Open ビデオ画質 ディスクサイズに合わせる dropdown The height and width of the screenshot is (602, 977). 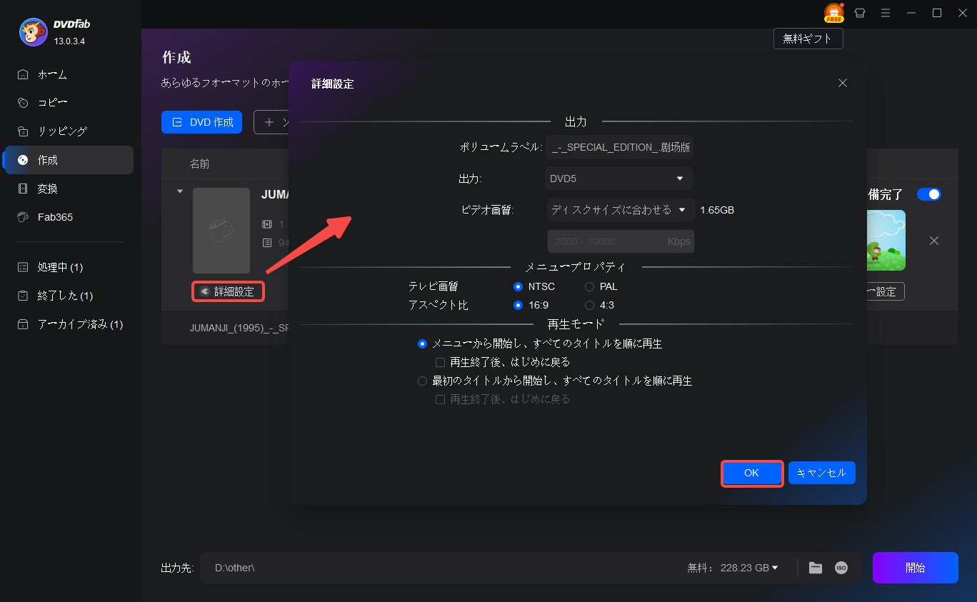[x=621, y=210]
